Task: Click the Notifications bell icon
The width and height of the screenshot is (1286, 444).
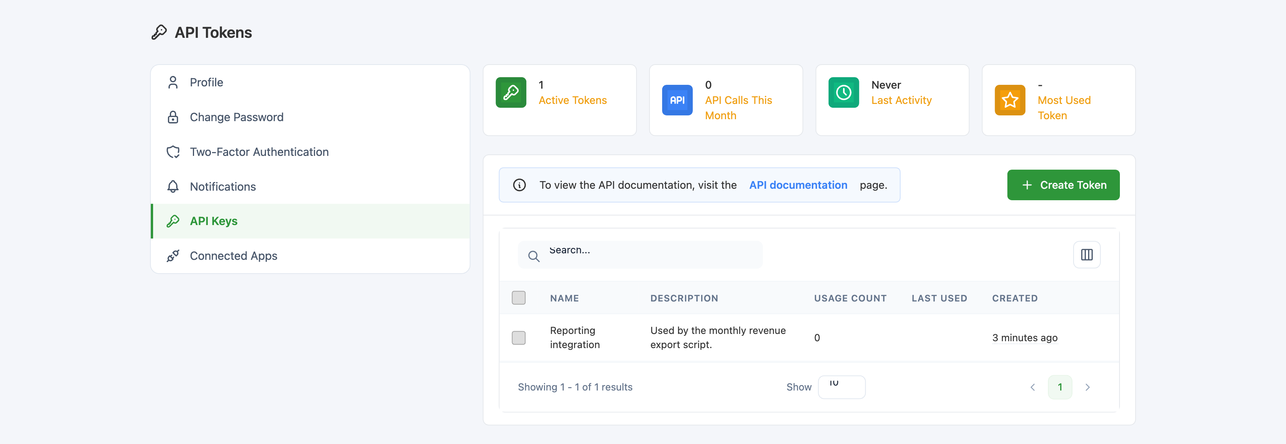Action: pos(173,186)
